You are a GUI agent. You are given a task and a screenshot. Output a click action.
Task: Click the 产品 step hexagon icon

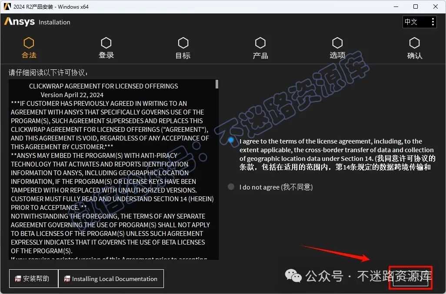(x=260, y=43)
